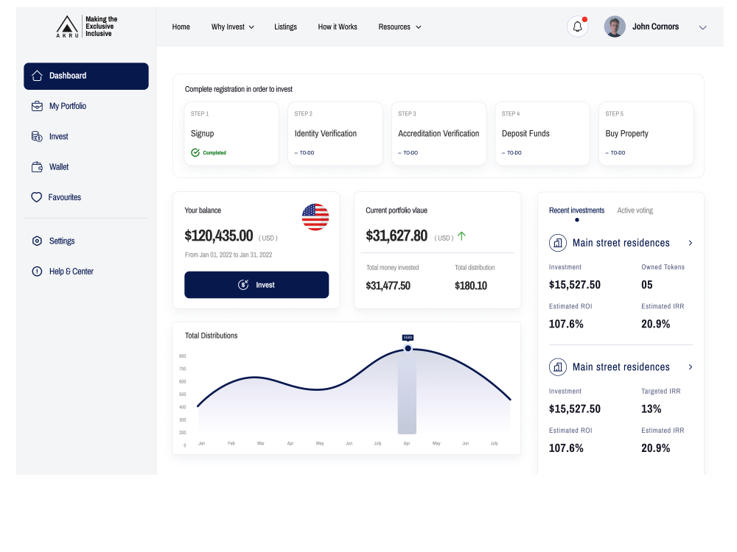Select How it Works in the navbar
The height and width of the screenshot is (552, 737).
(x=337, y=26)
